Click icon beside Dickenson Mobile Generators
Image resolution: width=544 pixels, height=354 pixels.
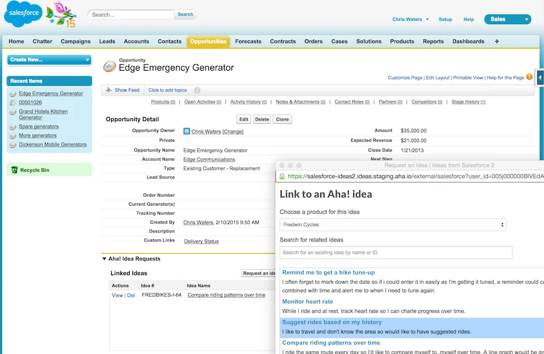[x=13, y=145]
